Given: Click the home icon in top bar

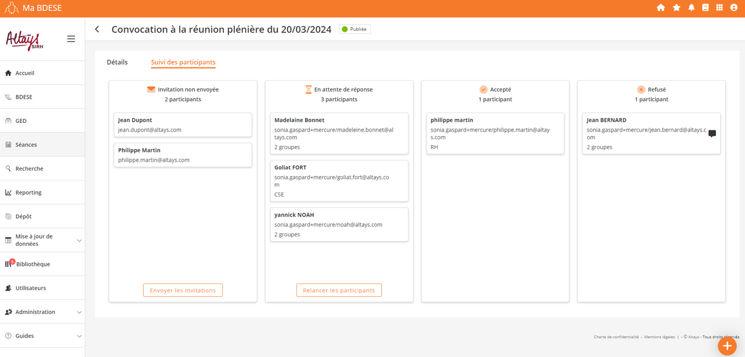Looking at the screenshot, I should click(x=660, y=8).
